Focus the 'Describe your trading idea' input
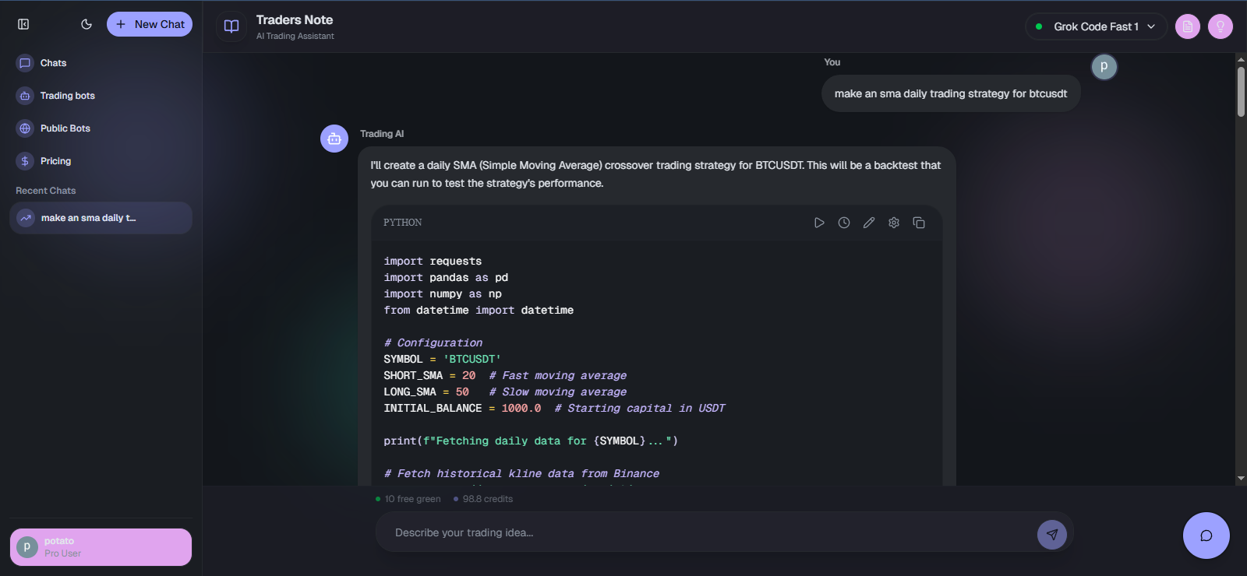The width and height of the screenshot is (1247, 576). tap(709, 533)
